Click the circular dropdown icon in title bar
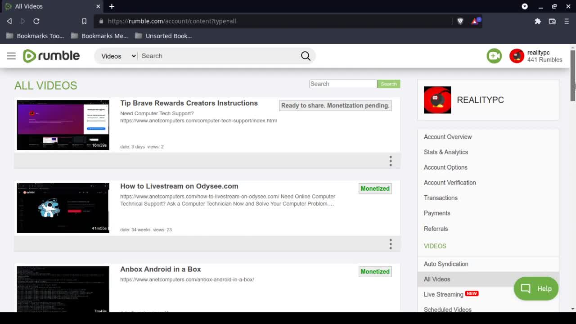This screenshot has height=324, width=576. [x=525, y=6]
